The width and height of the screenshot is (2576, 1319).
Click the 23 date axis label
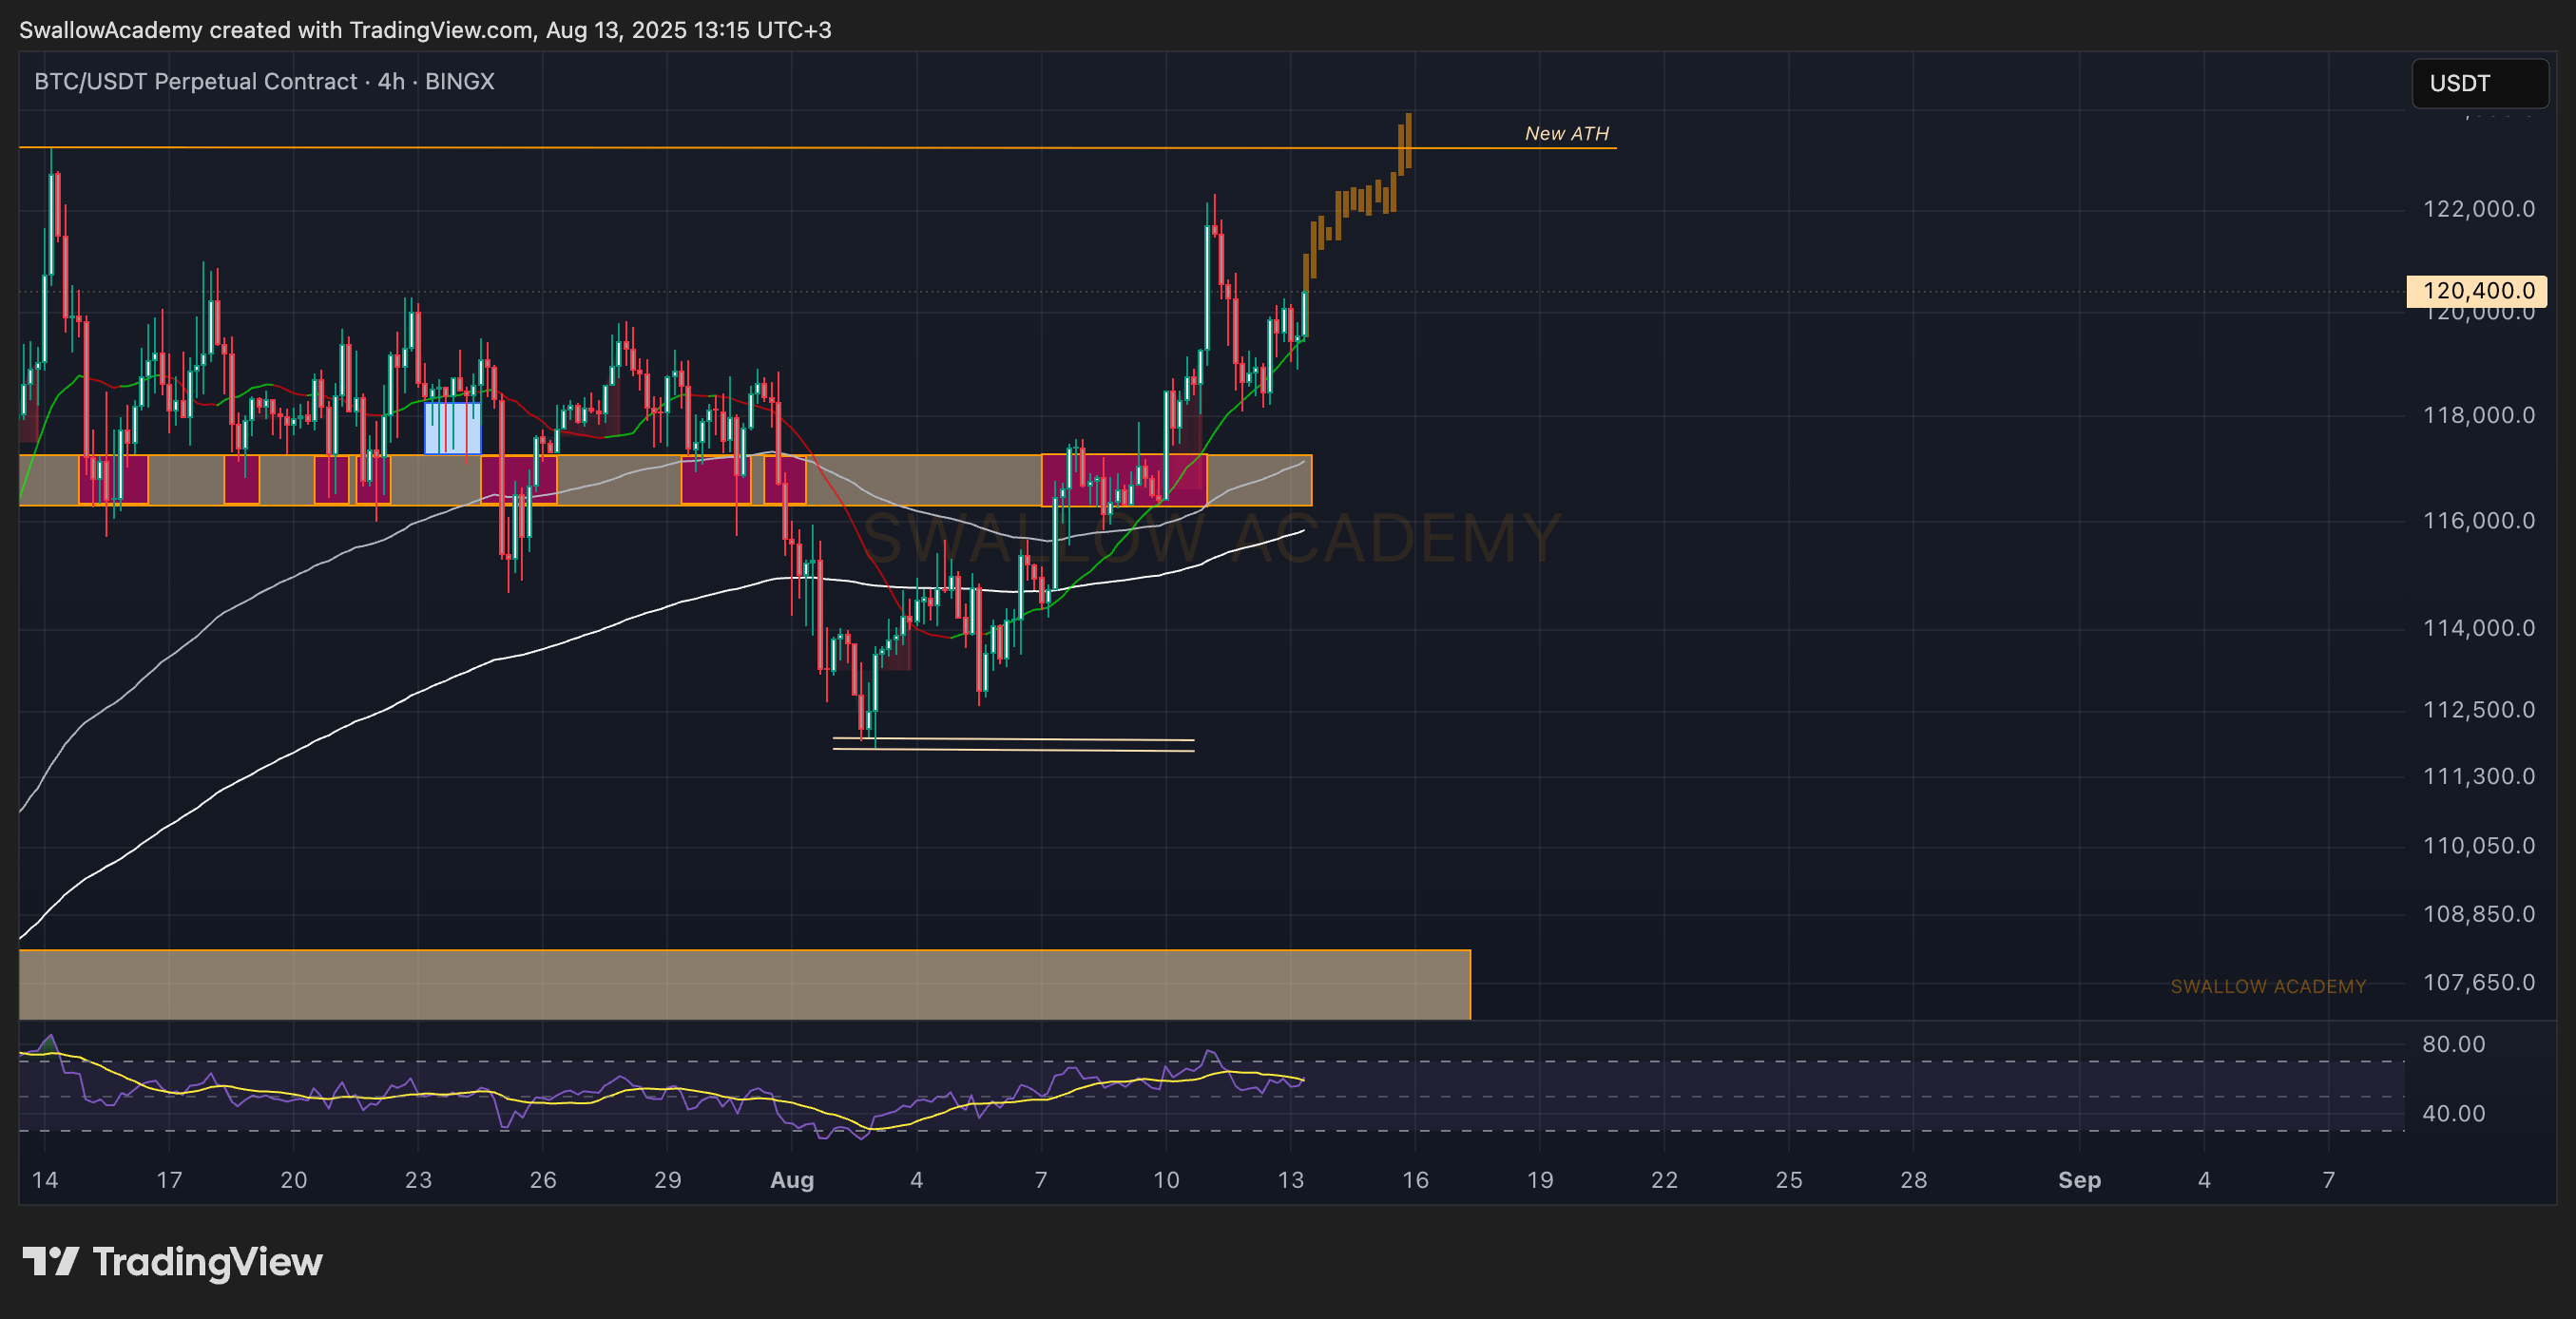[x=418, y=1180]
